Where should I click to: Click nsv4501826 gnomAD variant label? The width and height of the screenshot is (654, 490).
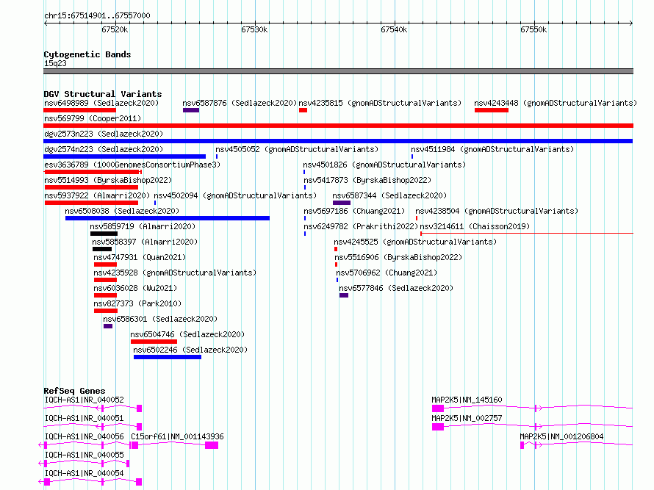click(384, 165)
